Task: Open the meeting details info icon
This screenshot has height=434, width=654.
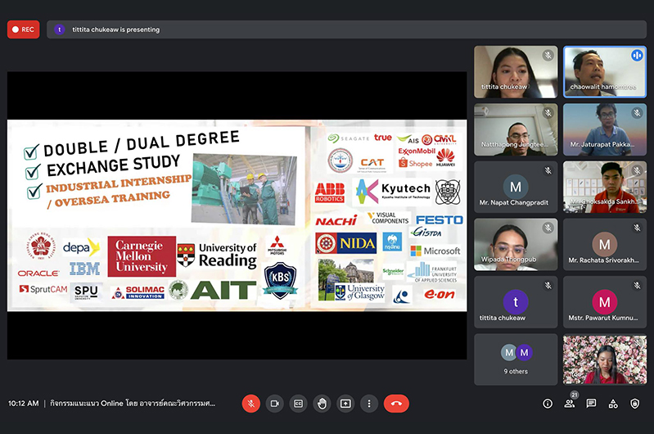Action: [x=548, y=404]
